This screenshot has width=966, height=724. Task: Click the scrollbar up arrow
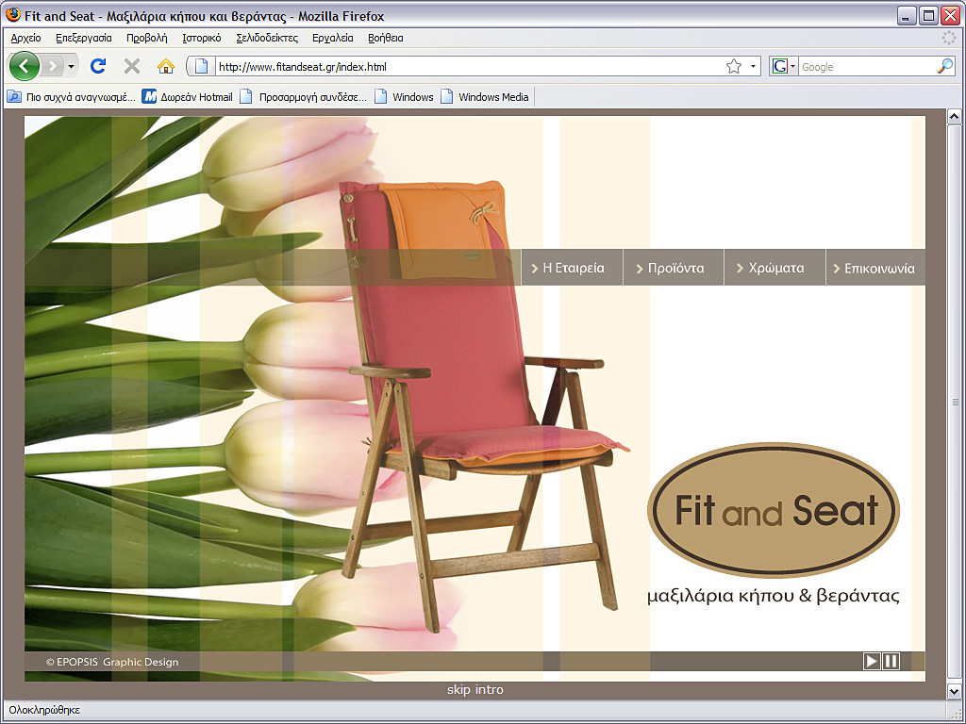pyautogui.click(x=955, y=116)
